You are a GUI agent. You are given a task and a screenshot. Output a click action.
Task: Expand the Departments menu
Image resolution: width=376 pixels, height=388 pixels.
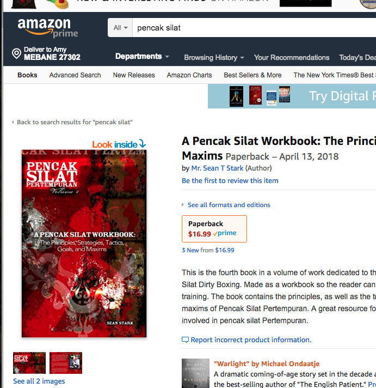click(x=142, y=57)
